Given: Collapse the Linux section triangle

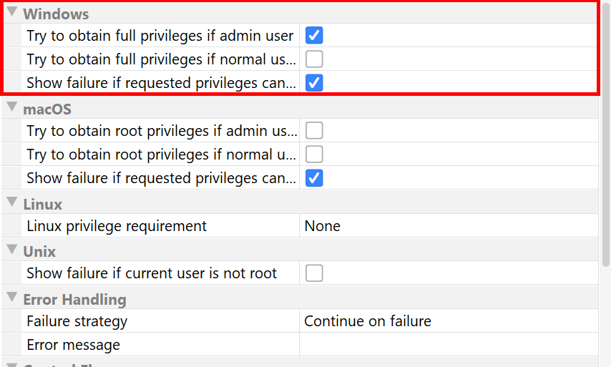Looking at the screenshot, I should [11, 202].
